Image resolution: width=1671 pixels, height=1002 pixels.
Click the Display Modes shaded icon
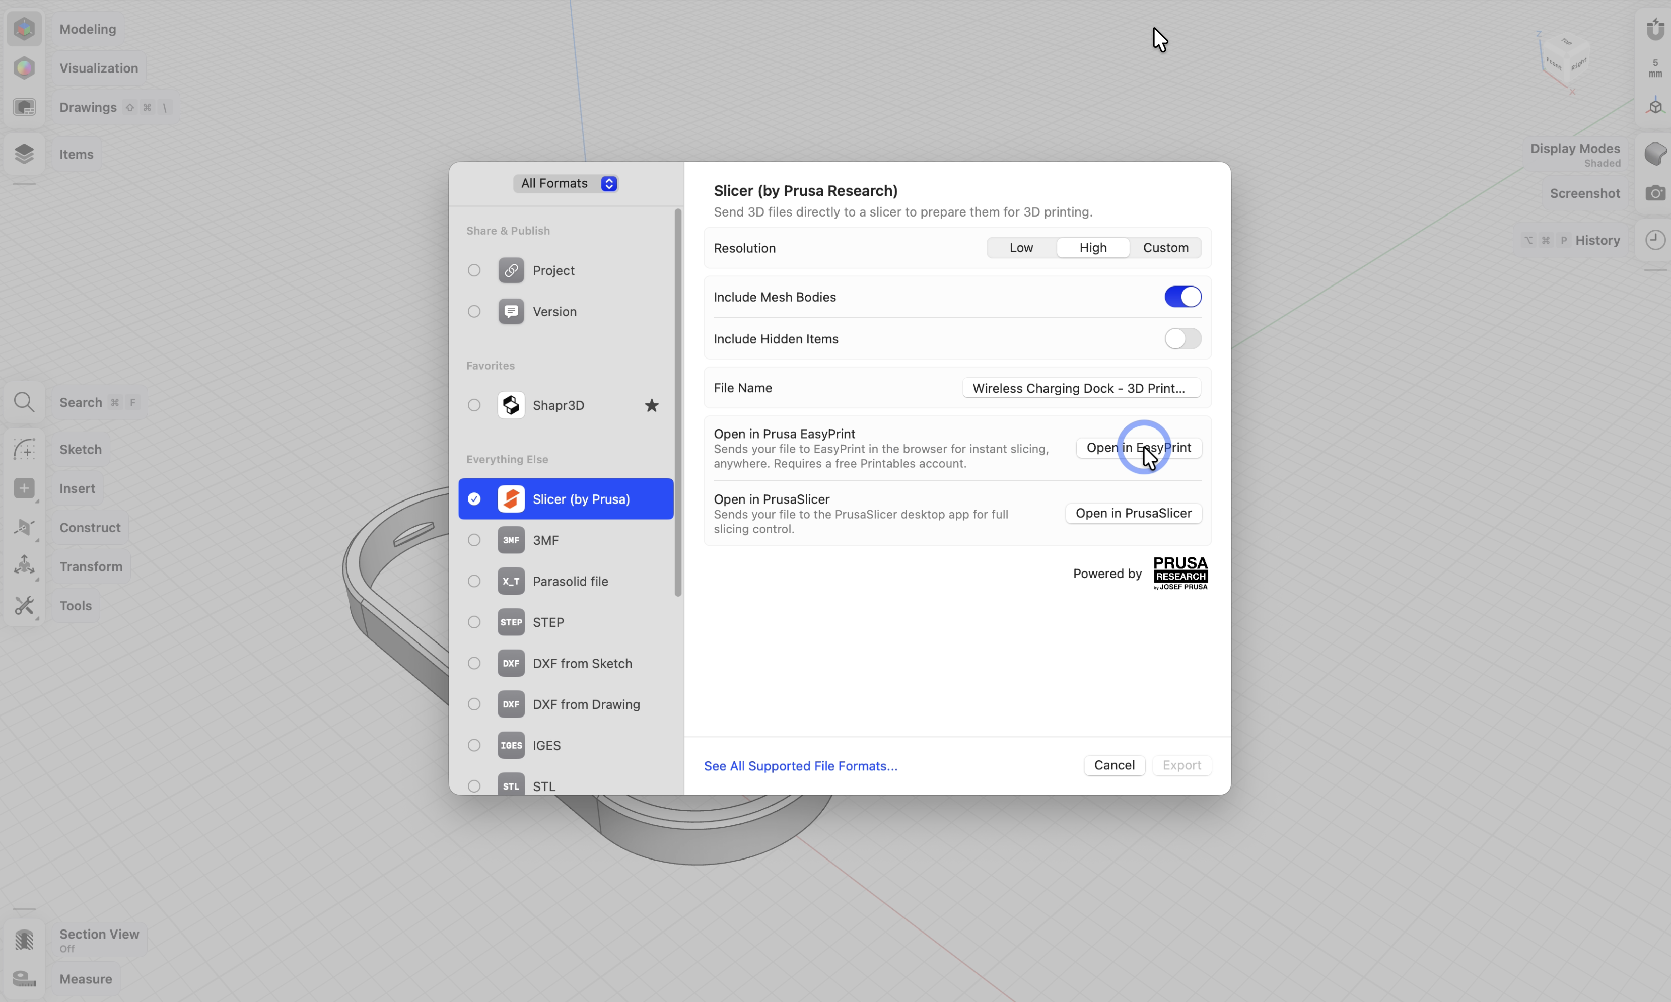(x=1655, y=154)
